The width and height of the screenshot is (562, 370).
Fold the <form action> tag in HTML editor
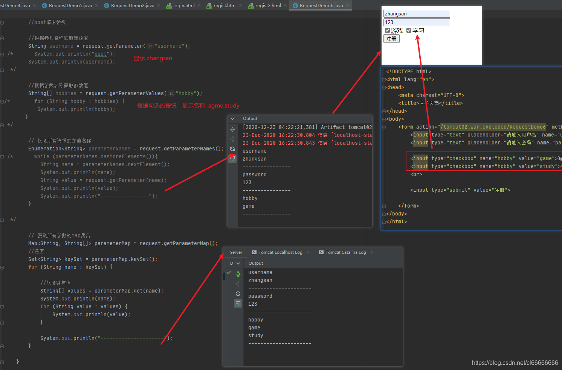click(384, 127)
